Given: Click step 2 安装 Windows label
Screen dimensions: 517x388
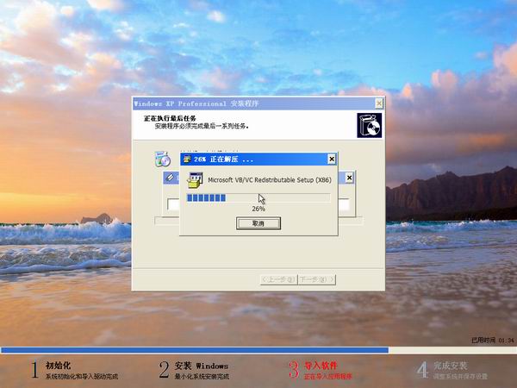Looking at the screenshot, I should (201, 366).
